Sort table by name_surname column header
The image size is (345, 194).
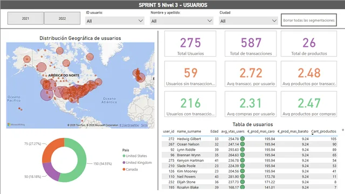coord(189,131)
